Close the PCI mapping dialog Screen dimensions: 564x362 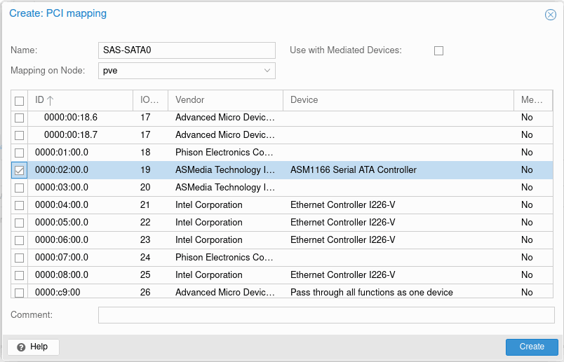pyautogui.click(x=551, y=15)
